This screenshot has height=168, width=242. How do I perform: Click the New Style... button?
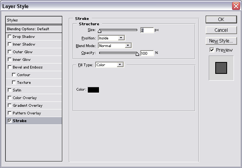pyautogui.click(x=221, y=41)
